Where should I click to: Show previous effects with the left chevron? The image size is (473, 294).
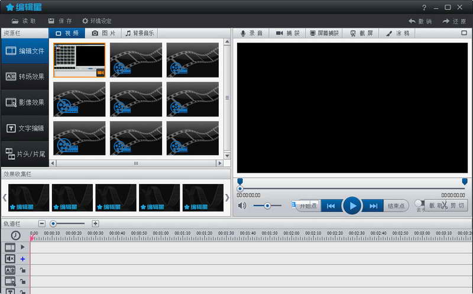5,198
